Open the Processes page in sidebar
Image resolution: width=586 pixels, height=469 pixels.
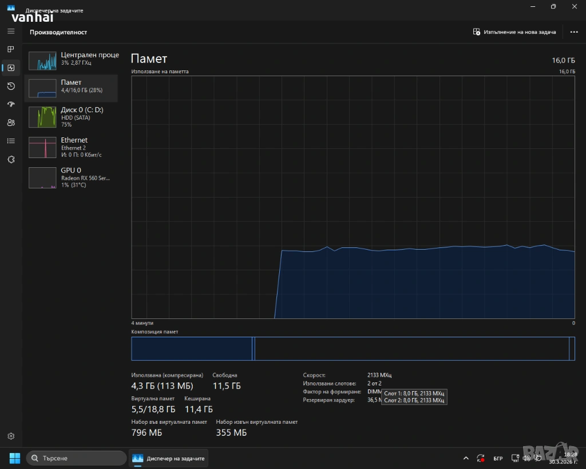11,49
